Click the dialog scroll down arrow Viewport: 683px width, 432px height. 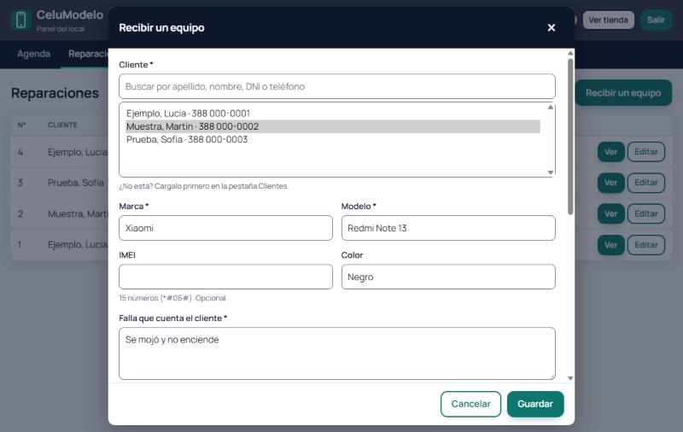coord(570,378)
